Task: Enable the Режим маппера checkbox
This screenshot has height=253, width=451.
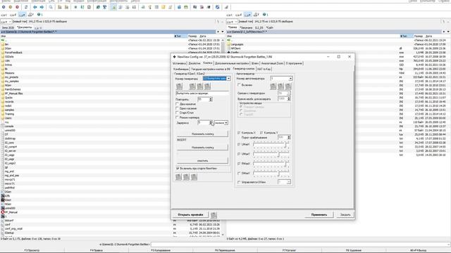Action: click(178, 117)
